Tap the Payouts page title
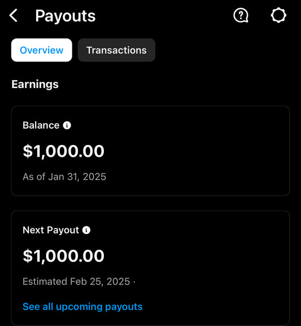301x326 pixels. (x=65, y=16)
